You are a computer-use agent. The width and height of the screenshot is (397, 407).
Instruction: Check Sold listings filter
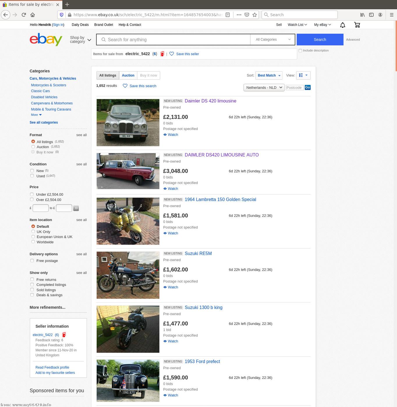tap(32, 290)
